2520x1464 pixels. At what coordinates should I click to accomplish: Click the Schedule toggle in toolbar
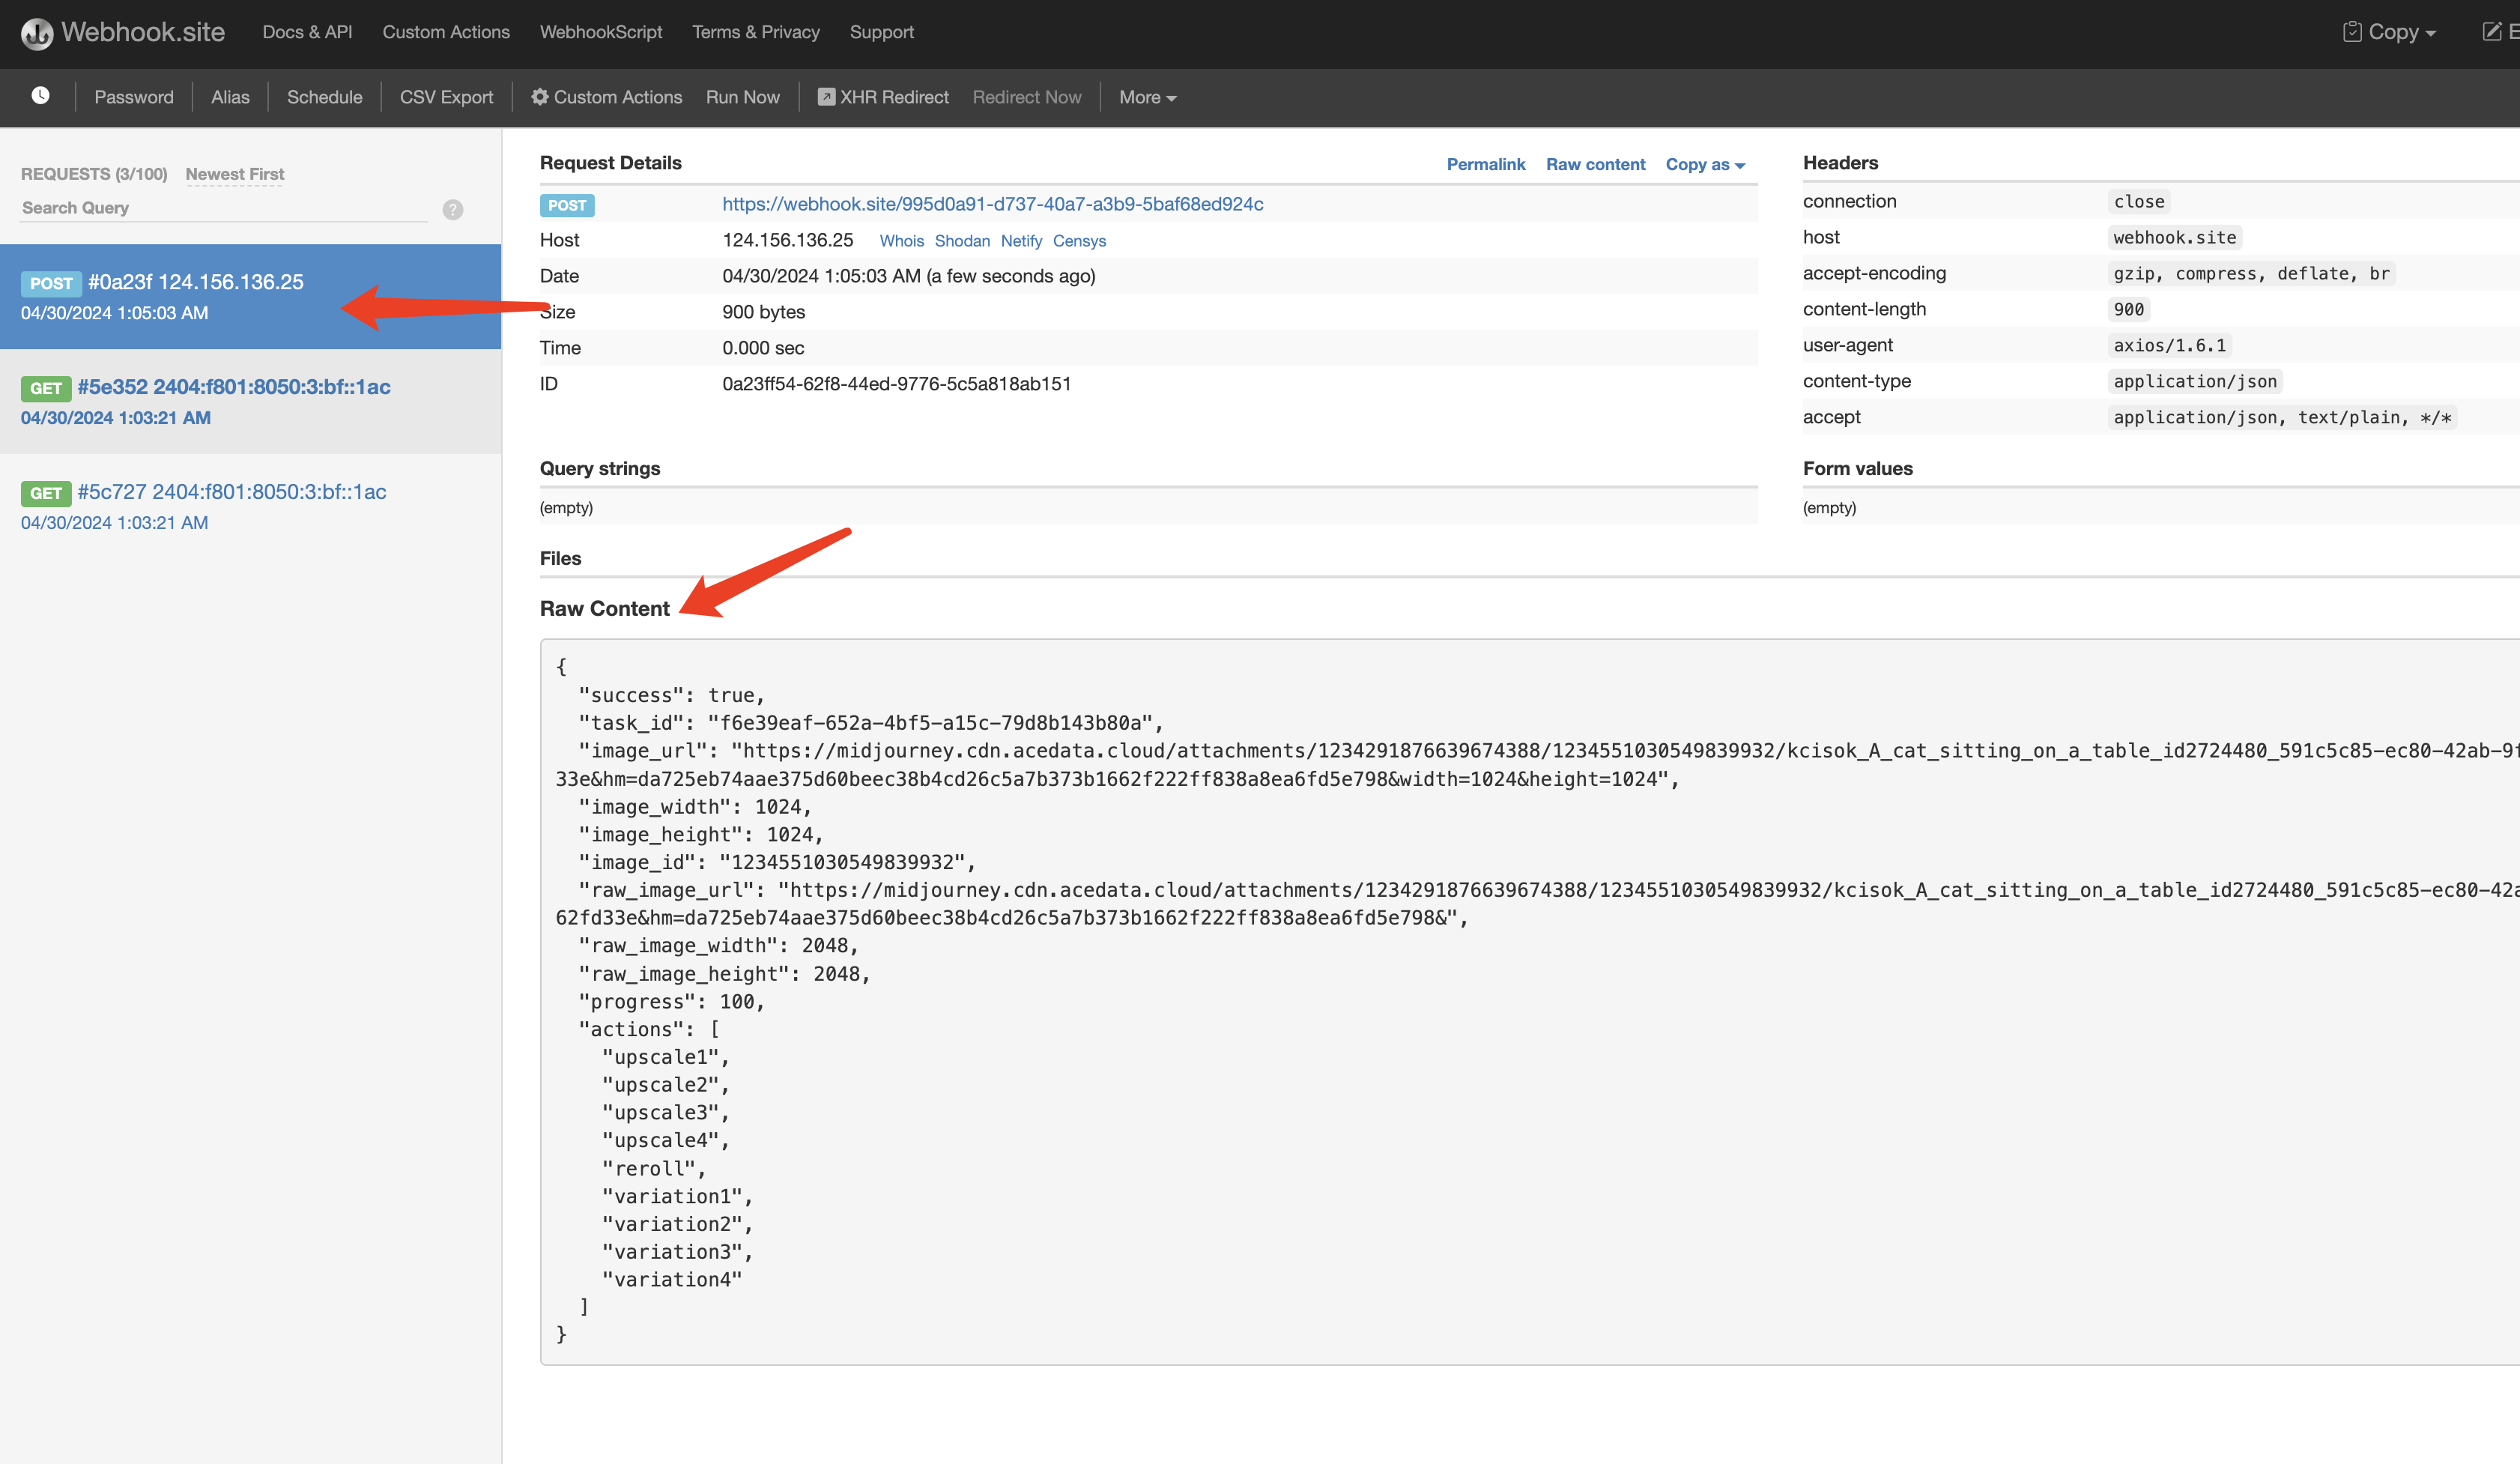pyautogui.click(x=324, y=97)
